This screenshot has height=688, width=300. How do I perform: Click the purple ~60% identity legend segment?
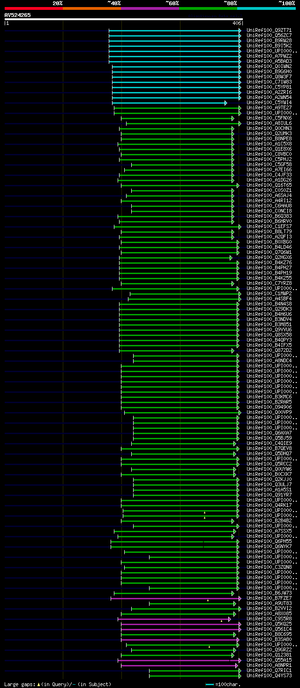(150, 8)
